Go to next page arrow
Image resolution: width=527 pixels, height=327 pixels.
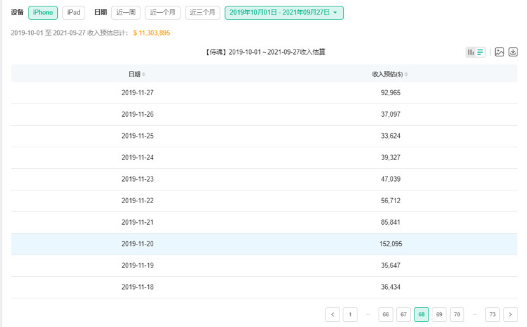pyautogui.click(x=510, y=314)
